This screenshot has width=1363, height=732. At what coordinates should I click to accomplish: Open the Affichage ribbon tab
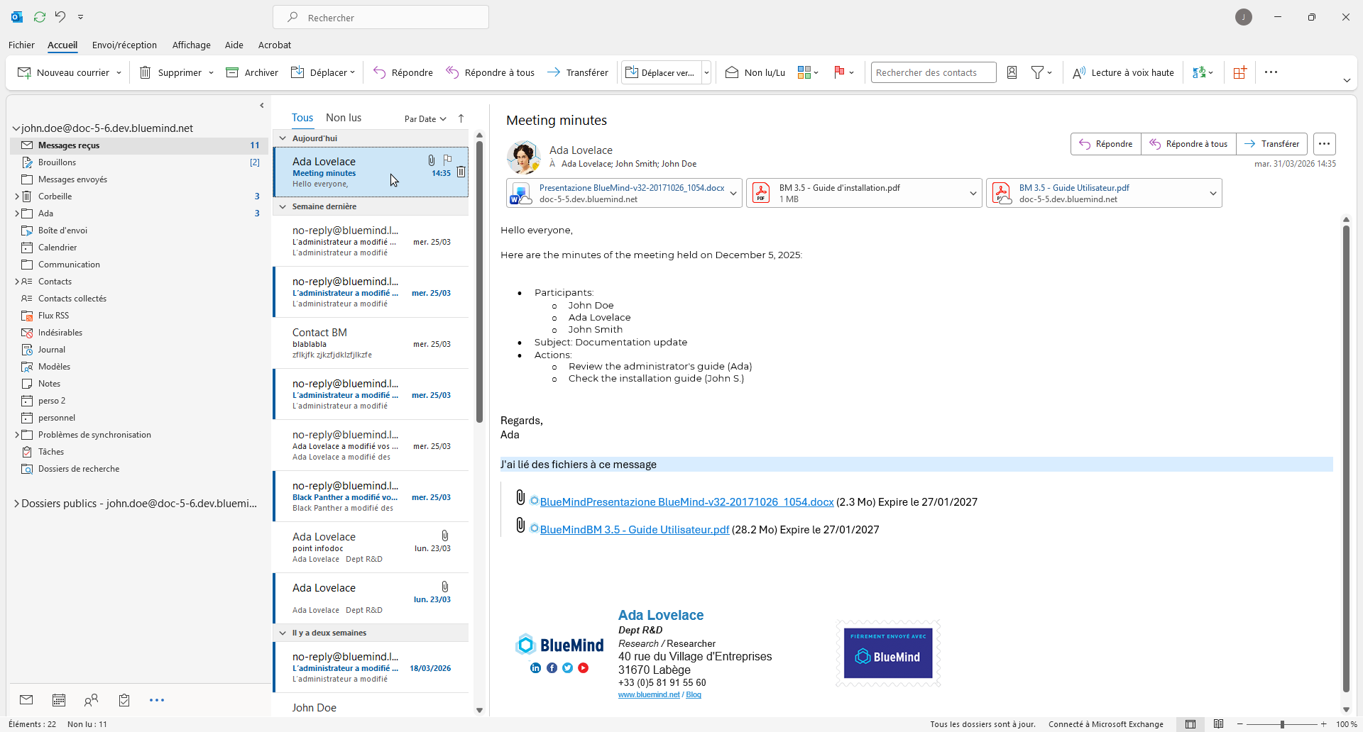coord(191,45)
